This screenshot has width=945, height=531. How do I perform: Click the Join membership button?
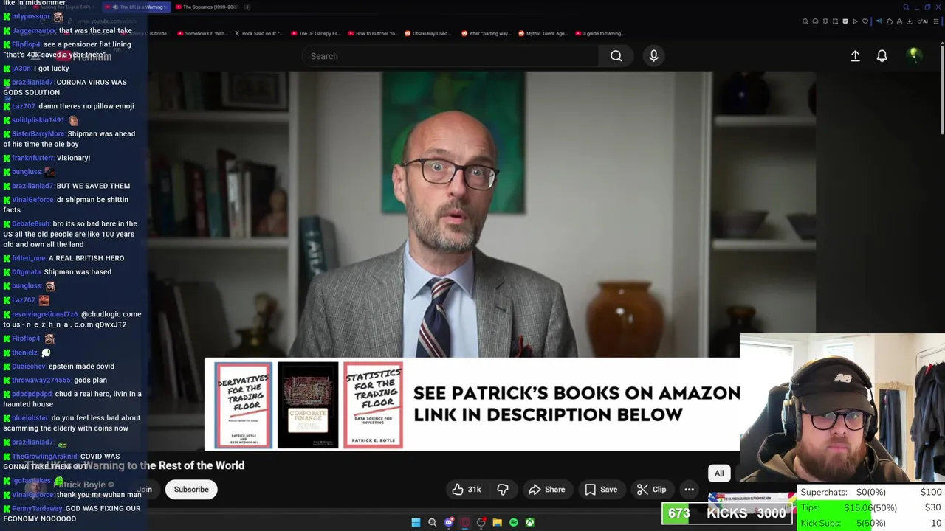click(144, 490)
